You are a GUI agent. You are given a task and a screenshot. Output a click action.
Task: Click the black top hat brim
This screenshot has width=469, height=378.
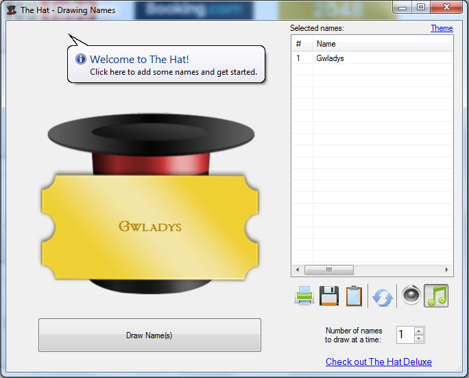pos(151,133)
